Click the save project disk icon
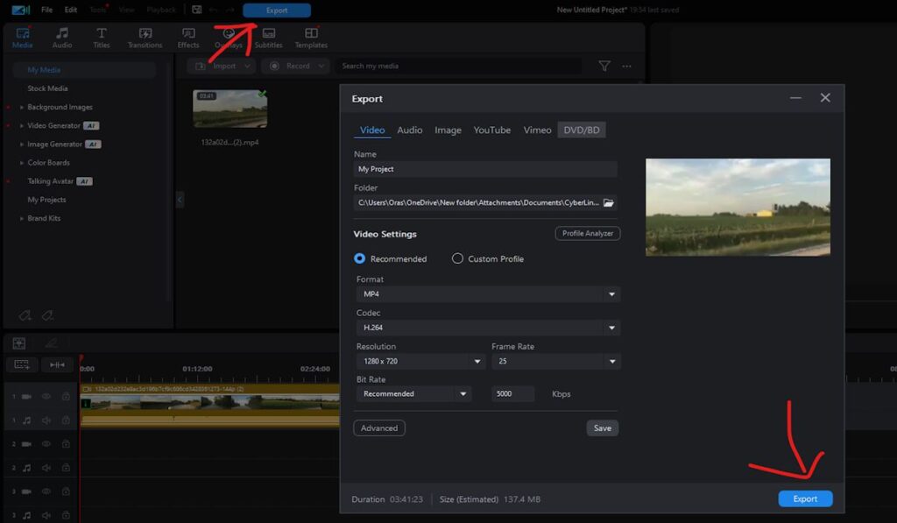The height and width of the screenshot is (523, 897). 196,10
